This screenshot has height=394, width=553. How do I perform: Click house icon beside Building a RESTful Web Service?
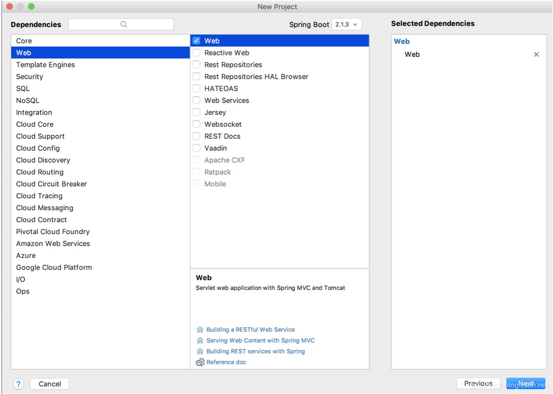point(200,330)
